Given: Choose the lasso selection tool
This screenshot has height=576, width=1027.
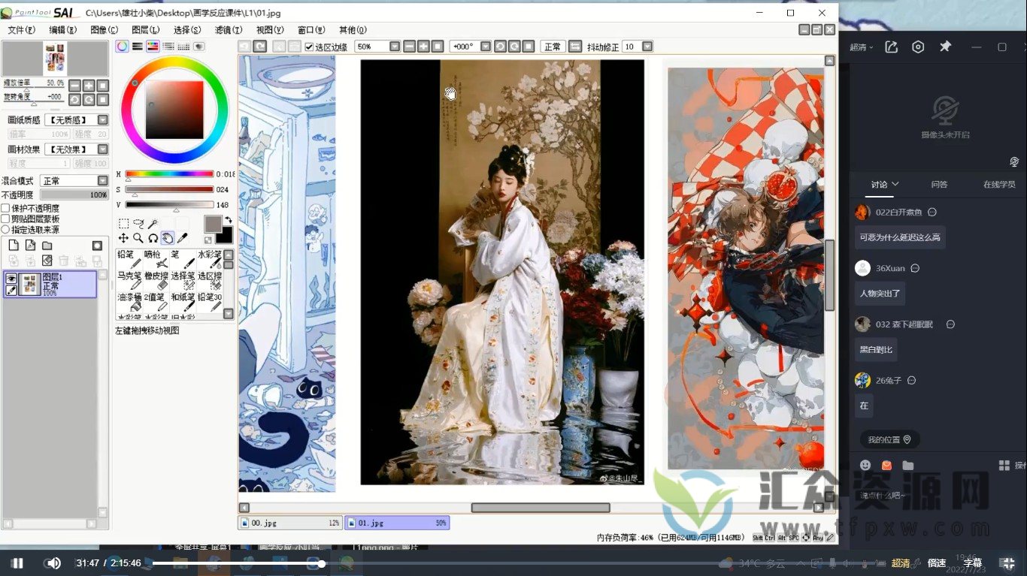Looking at the screenshot, I should coord(138,224).
